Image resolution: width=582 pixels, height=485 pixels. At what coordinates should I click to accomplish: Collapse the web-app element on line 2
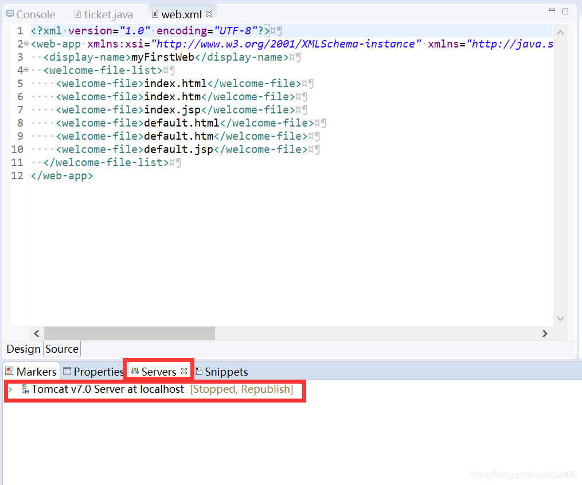point(26,44)
